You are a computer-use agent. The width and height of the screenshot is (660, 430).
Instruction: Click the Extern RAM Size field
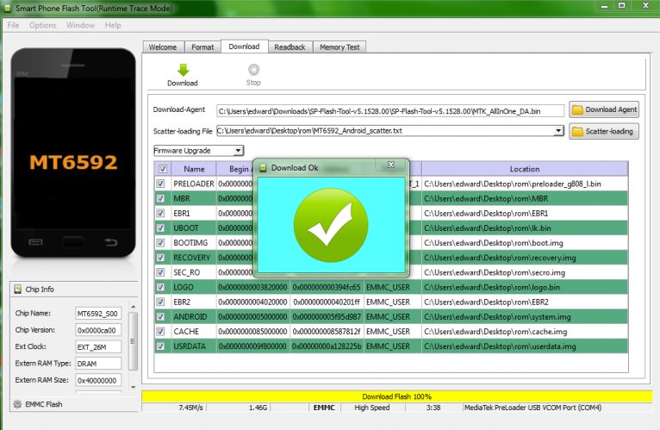[98, 380]
